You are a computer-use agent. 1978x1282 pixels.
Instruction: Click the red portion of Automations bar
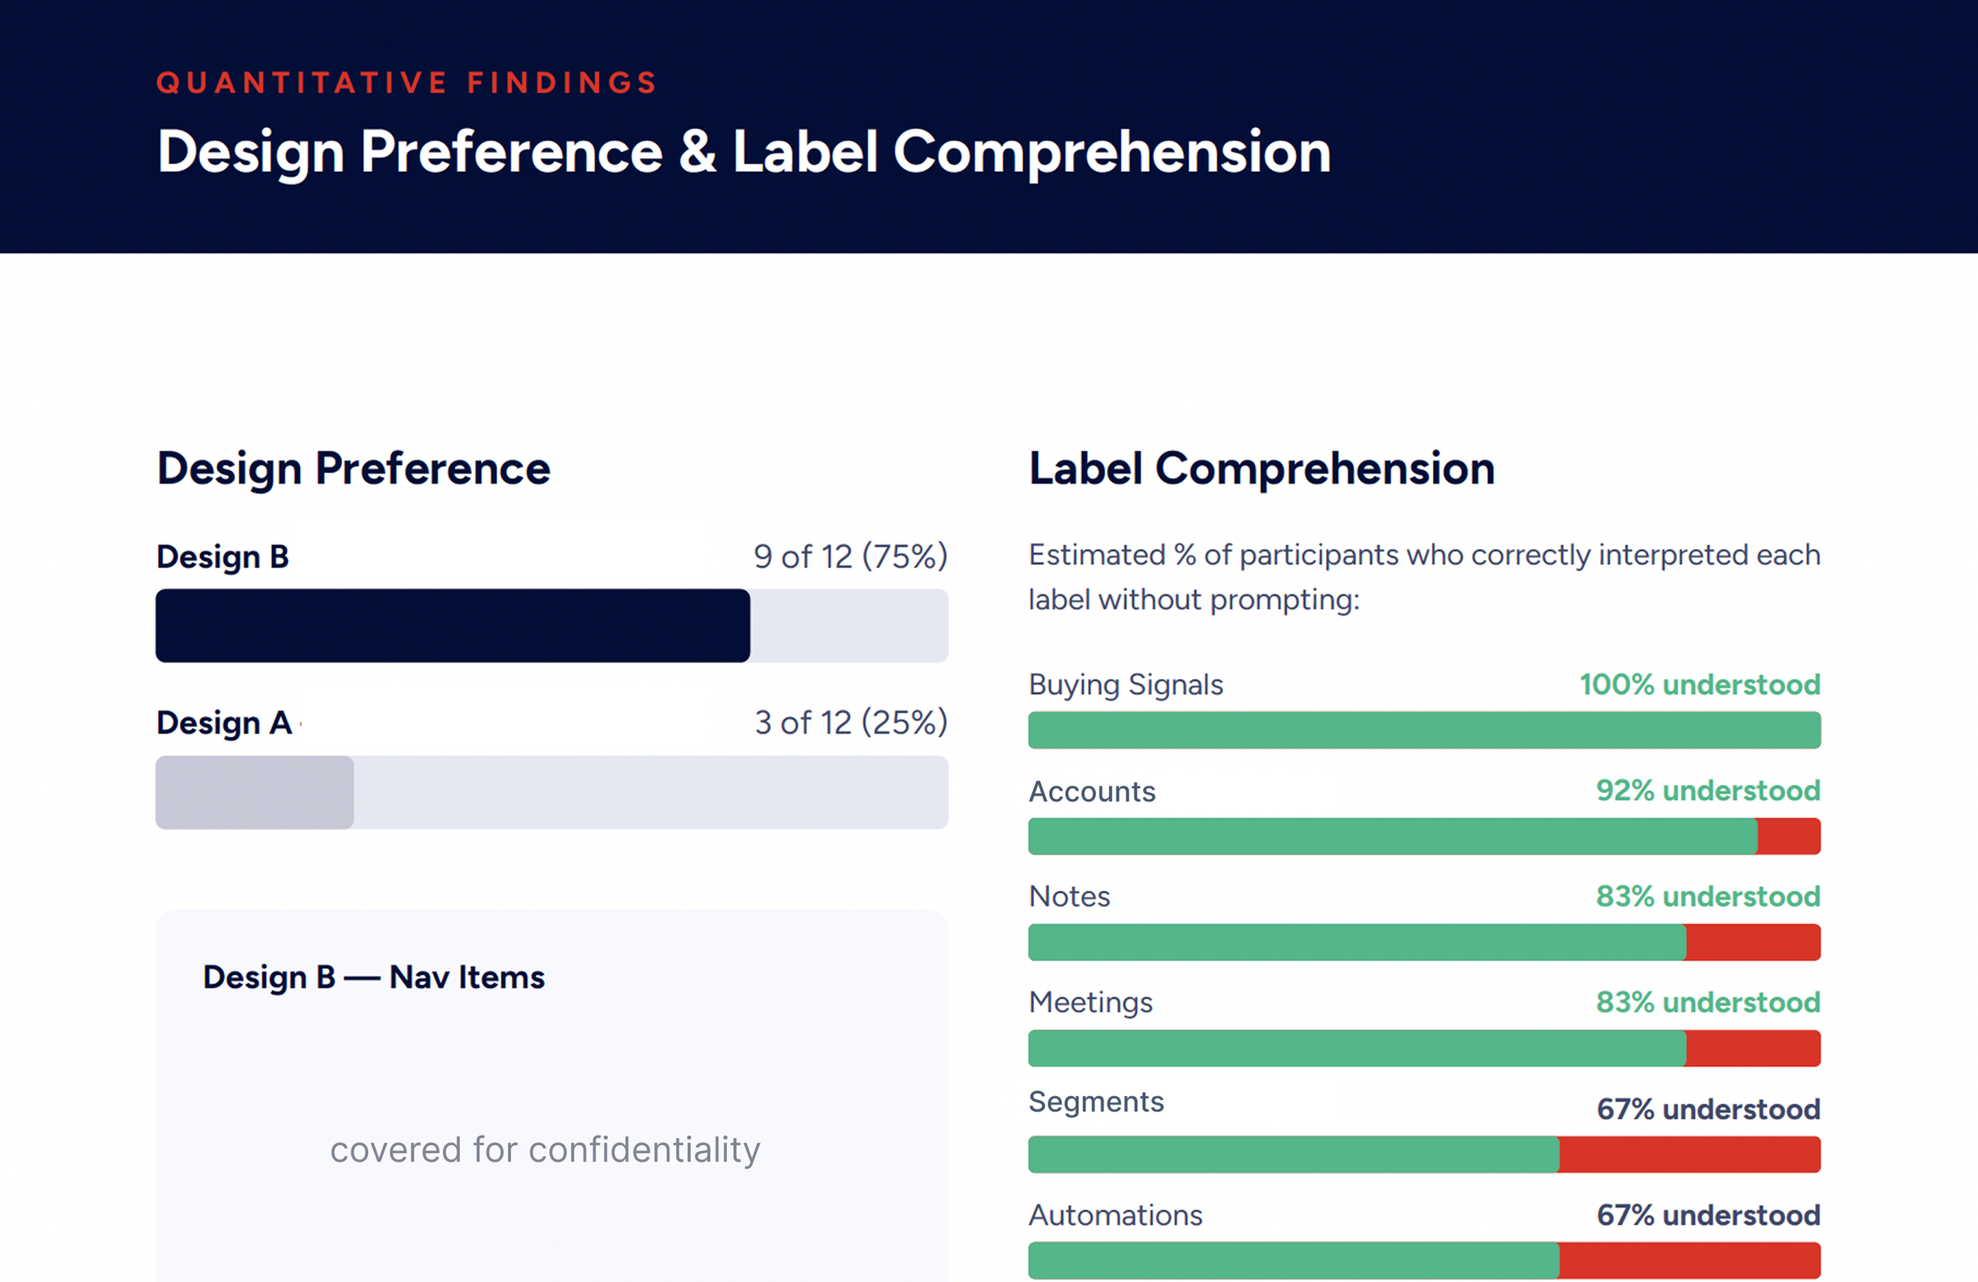pos(1690,1261)
